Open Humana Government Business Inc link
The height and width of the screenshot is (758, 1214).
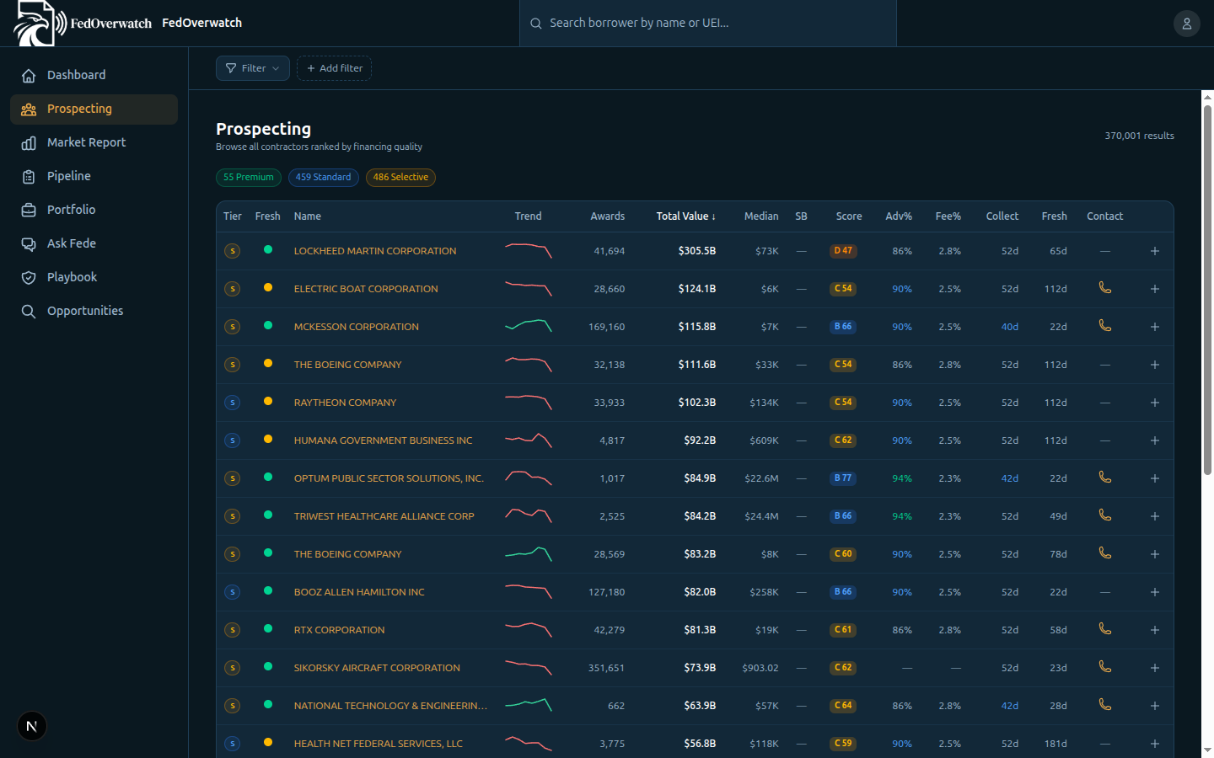point(383,440)
